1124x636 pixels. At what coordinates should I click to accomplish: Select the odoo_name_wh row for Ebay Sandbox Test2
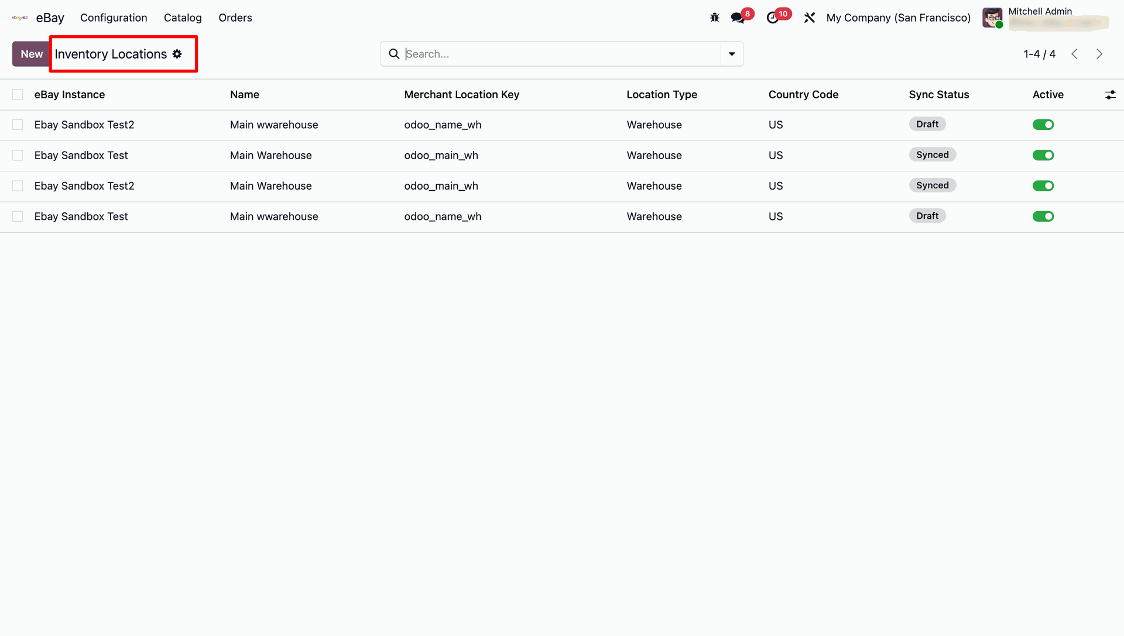(18, 125)
